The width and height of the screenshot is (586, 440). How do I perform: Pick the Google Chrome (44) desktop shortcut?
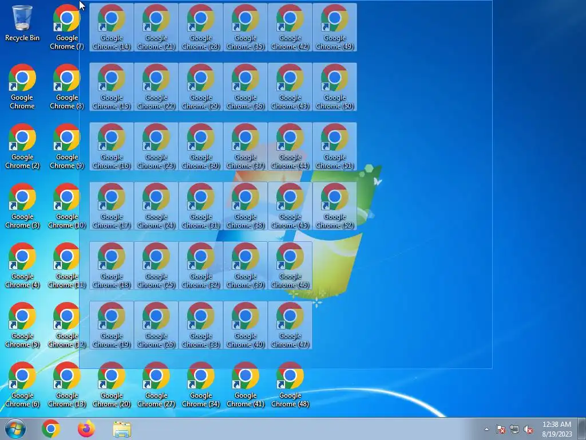(290, 146)
